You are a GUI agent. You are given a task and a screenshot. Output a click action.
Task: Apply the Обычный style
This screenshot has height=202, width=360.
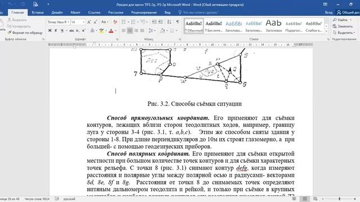pyautogui.click(x=193, y=26)
